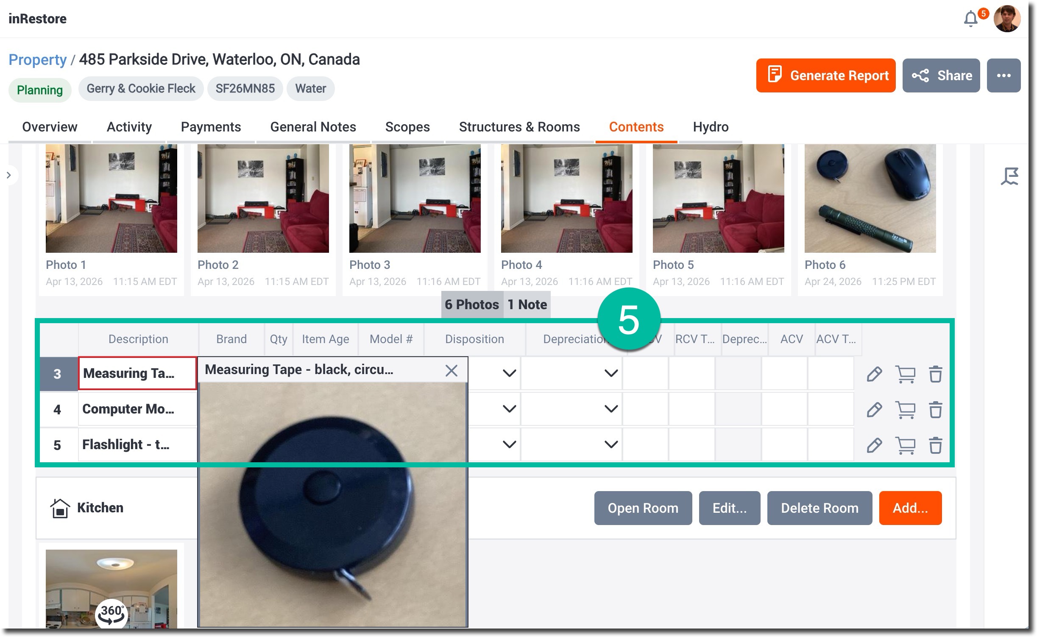Viewport: 1037px width, 637px height.
Task: Expand the left side panel chevron
Action: (x=9, y=175)
